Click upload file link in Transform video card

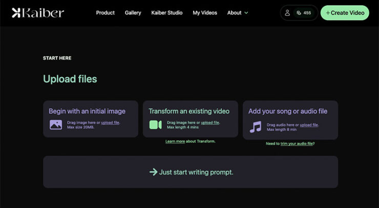(x=210, y=122)
